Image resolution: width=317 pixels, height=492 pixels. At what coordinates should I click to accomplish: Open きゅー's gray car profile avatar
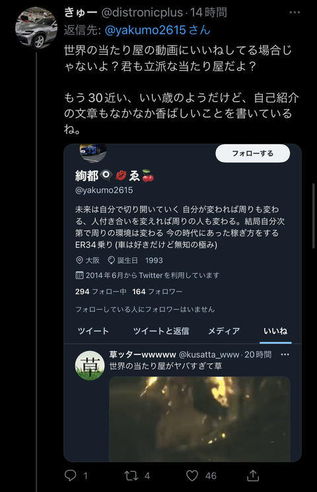(36, 28)
